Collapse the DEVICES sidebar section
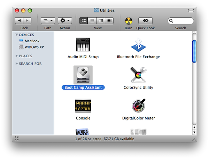The image size is (209, 159). [x=17, y=35]
